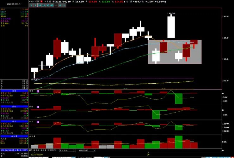Click the SMA5 value 113.40
The height and width of the screenshot is (158, 234).
tap(24, 9)
